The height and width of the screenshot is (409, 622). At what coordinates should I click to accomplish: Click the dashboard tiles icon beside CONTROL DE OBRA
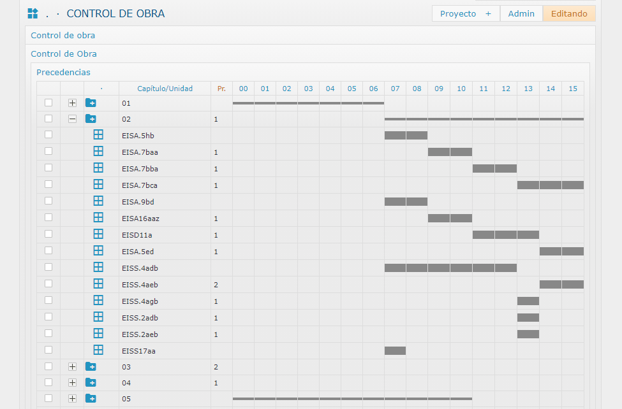pyautogui.click(x=33, y=13)
